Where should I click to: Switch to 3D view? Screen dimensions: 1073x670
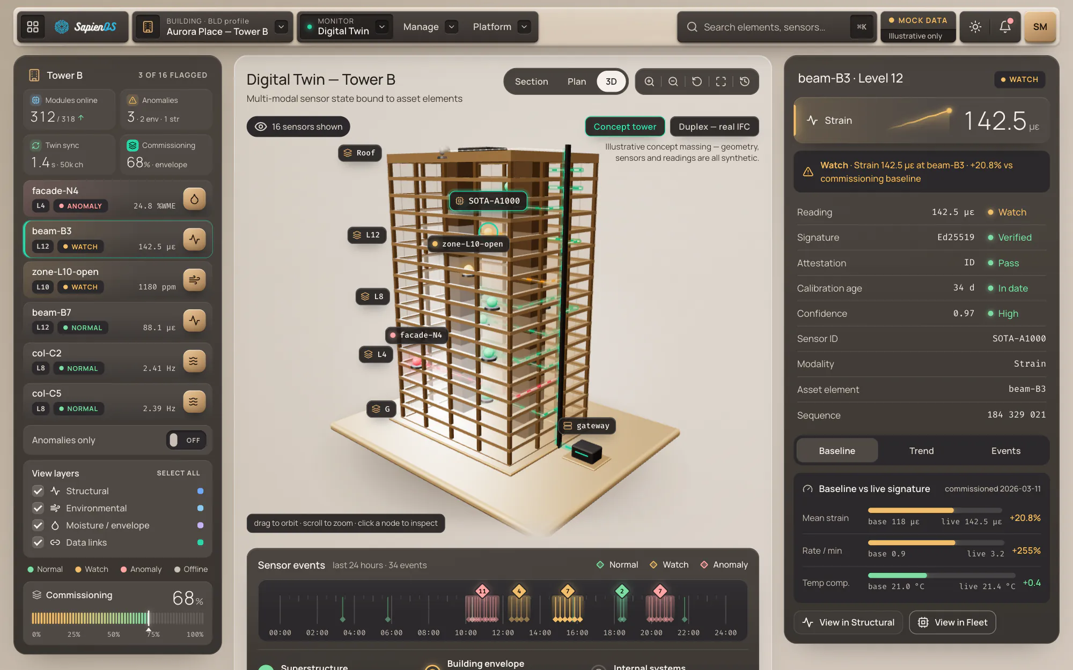(x=611, y=81)
